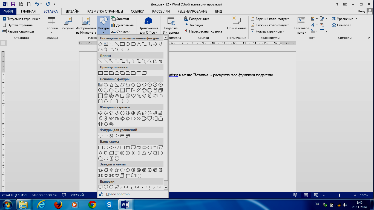Image resolution: width=374 pixels, height=210 pixels.
Task: Open the РЕЦЕНЗИРОВАНИЕ tab
Action: [x=192, y=11]
